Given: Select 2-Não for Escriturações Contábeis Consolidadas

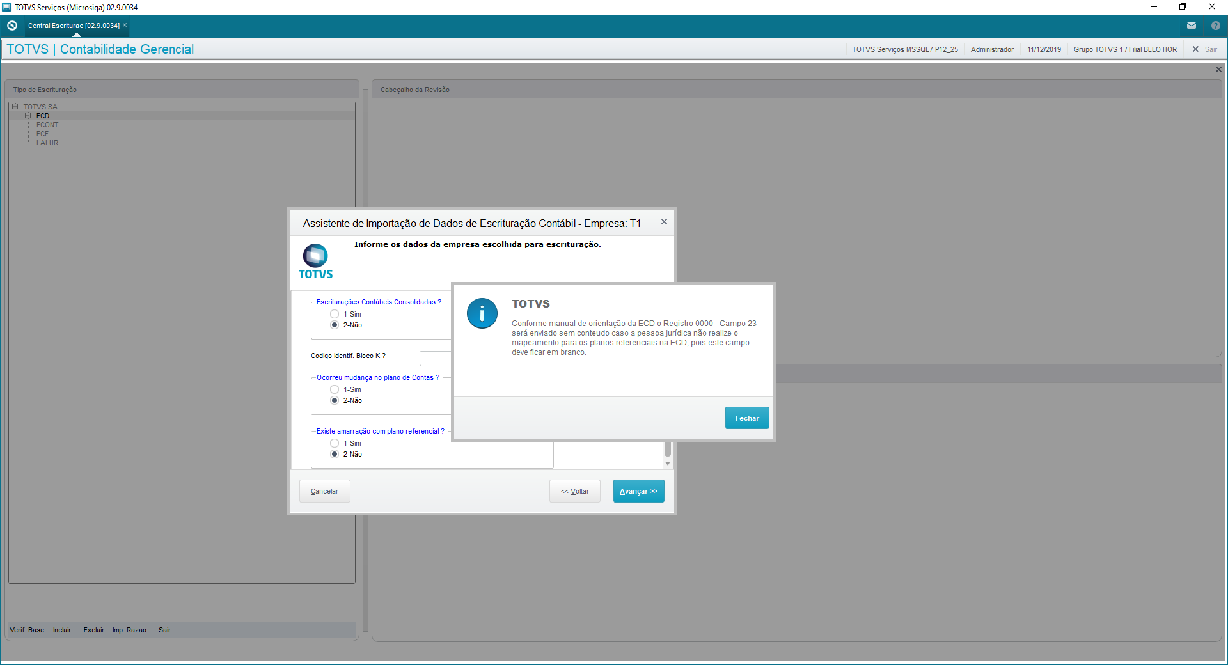Looking at the screenshot, I should (x=335, y=325).
